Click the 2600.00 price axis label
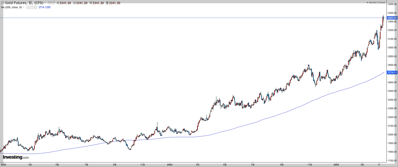The image size is (398, 167). [392, 82]
